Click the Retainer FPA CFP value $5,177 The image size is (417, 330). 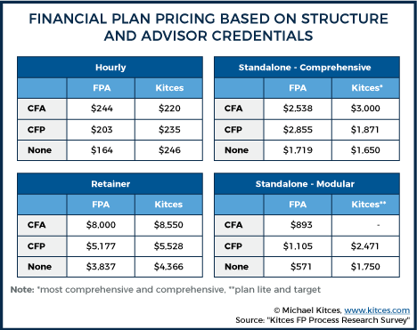[x=101, y=246]
